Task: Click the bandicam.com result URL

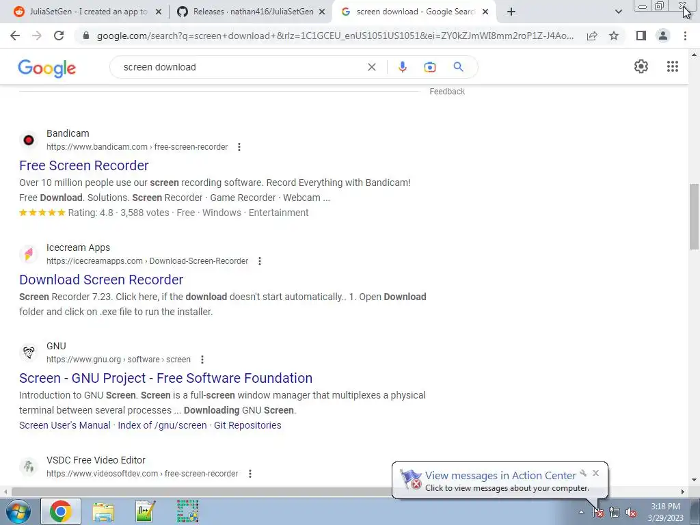Action: [x=137, y=147]
